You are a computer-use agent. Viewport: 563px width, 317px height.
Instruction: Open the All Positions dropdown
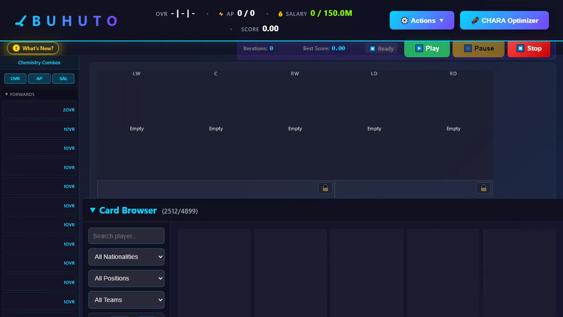[x=126, y=278]
